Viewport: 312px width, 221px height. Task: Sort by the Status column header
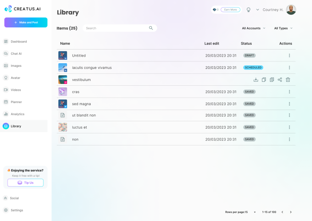(x=246, y=43)
